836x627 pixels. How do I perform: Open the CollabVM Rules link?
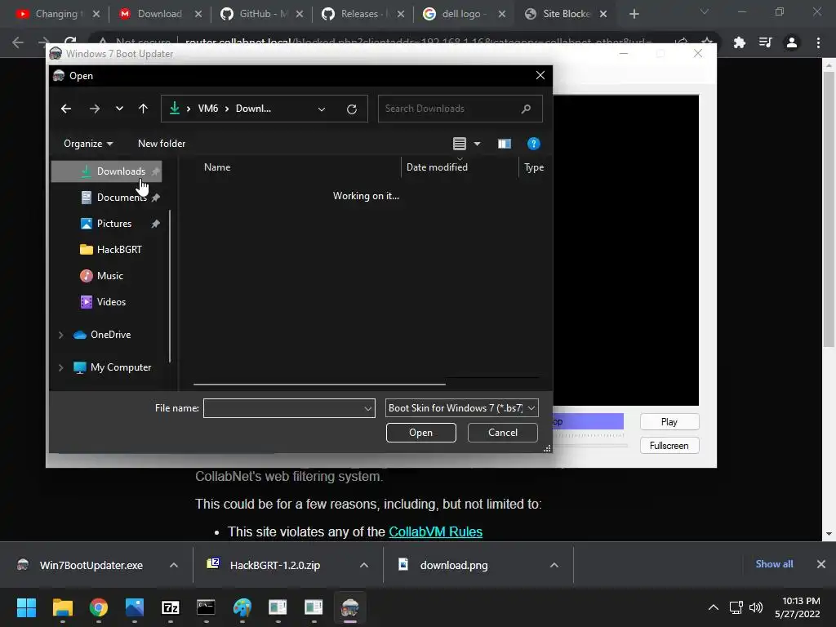point(436,532)
